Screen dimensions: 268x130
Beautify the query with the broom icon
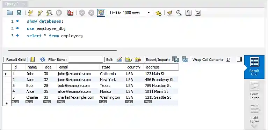(x=170, y=13)
